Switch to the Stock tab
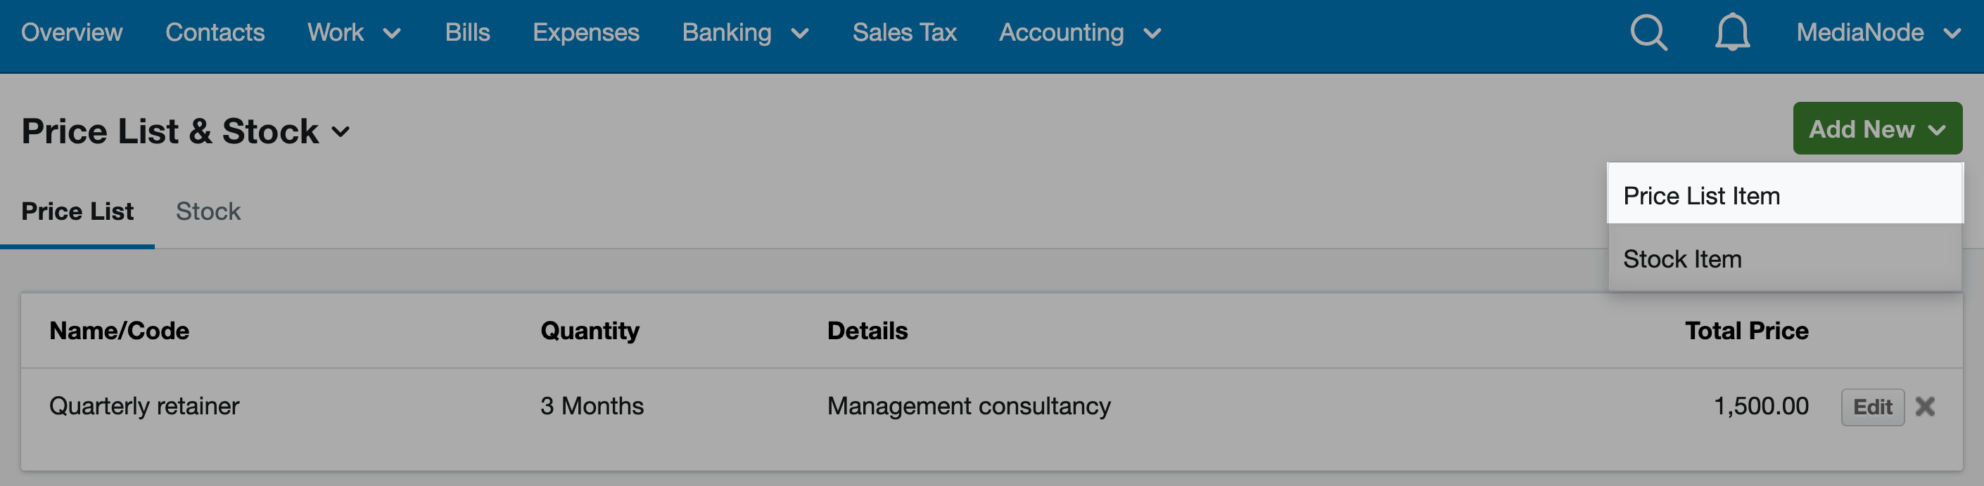The height and width of the screenshot is (486, 1984). tap(208, 211)
